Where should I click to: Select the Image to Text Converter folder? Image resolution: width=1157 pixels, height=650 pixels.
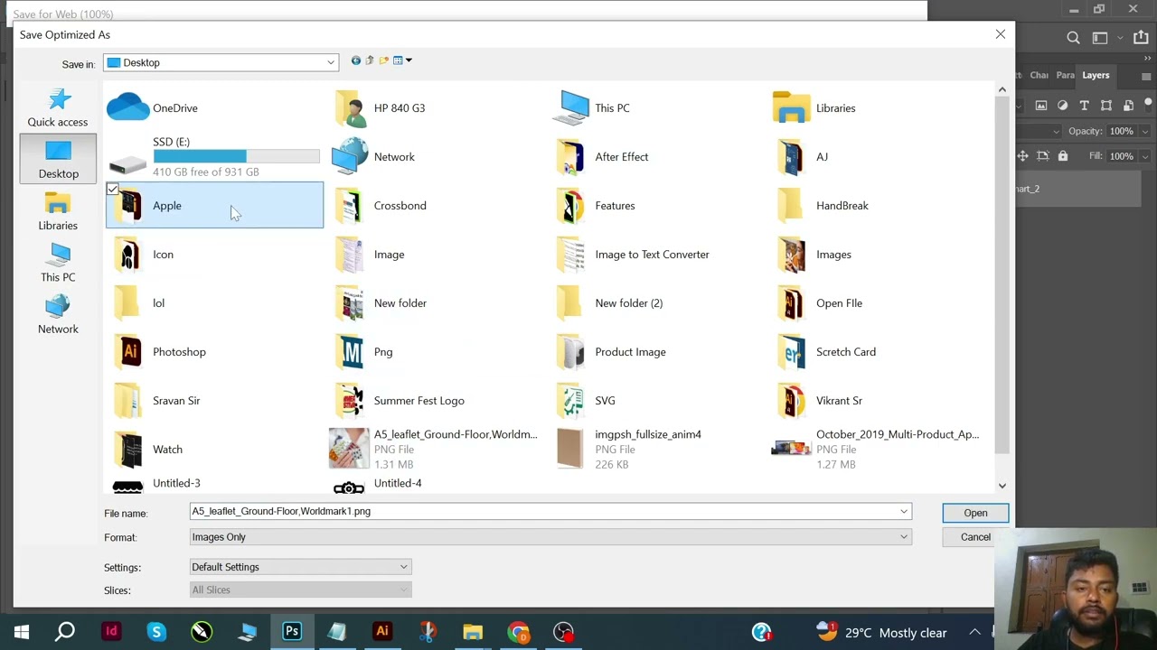coord(633,255)
